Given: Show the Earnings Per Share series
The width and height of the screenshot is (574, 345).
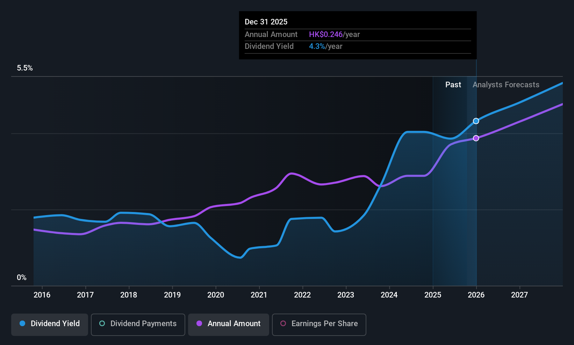Looking at the screenshot, I should [319, 324].
